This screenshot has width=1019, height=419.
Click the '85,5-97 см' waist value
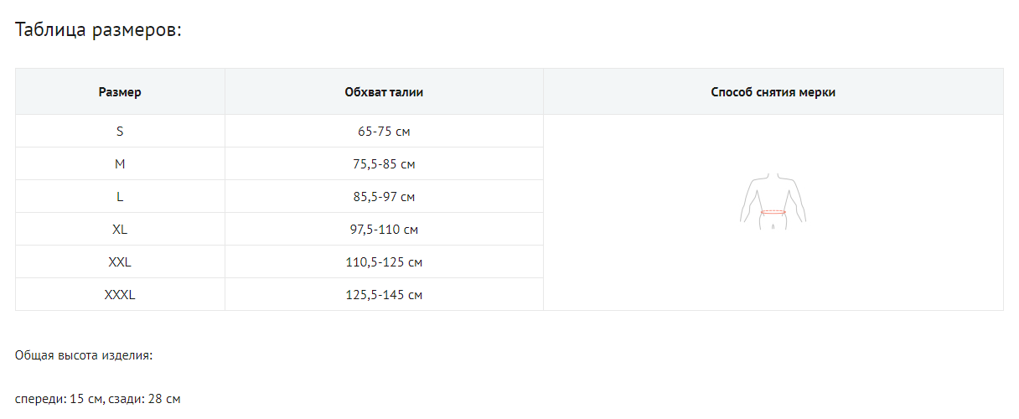click(x=384, y=197)
